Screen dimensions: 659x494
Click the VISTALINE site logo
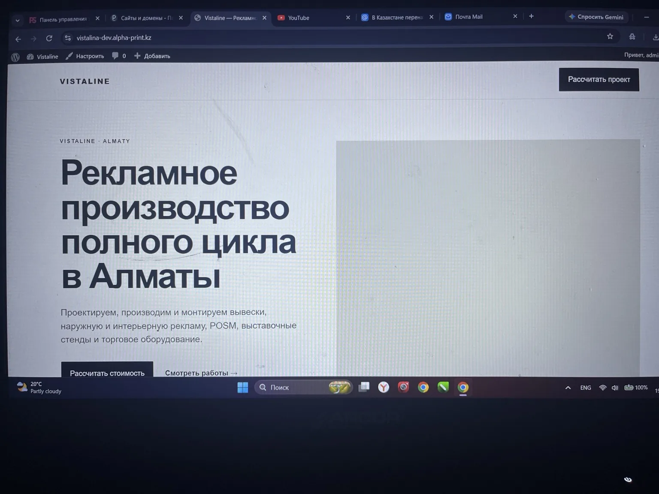pos(85,81)
